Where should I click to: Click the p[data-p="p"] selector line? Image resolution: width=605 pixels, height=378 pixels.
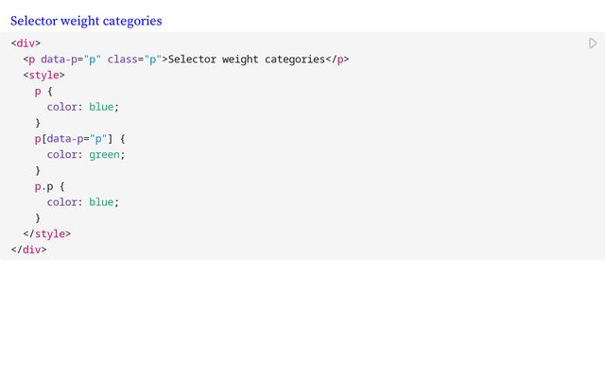click(79, 139)
